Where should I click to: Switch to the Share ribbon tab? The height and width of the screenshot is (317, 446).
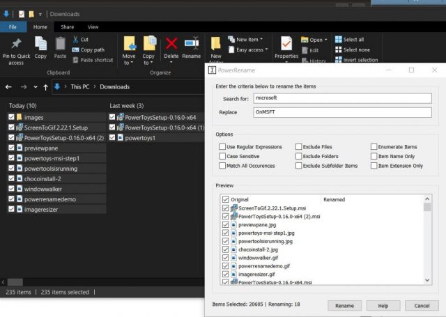pyautogui.click(x=68, y=27)
